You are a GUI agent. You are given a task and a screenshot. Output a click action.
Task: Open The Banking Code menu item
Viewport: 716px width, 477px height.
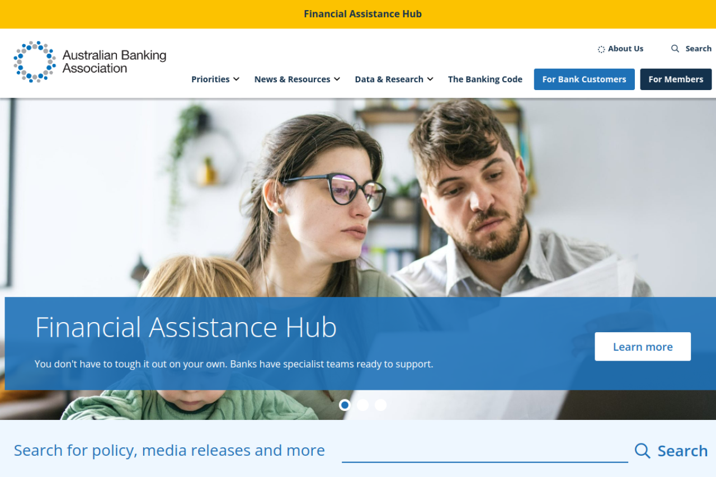(485, 79)
